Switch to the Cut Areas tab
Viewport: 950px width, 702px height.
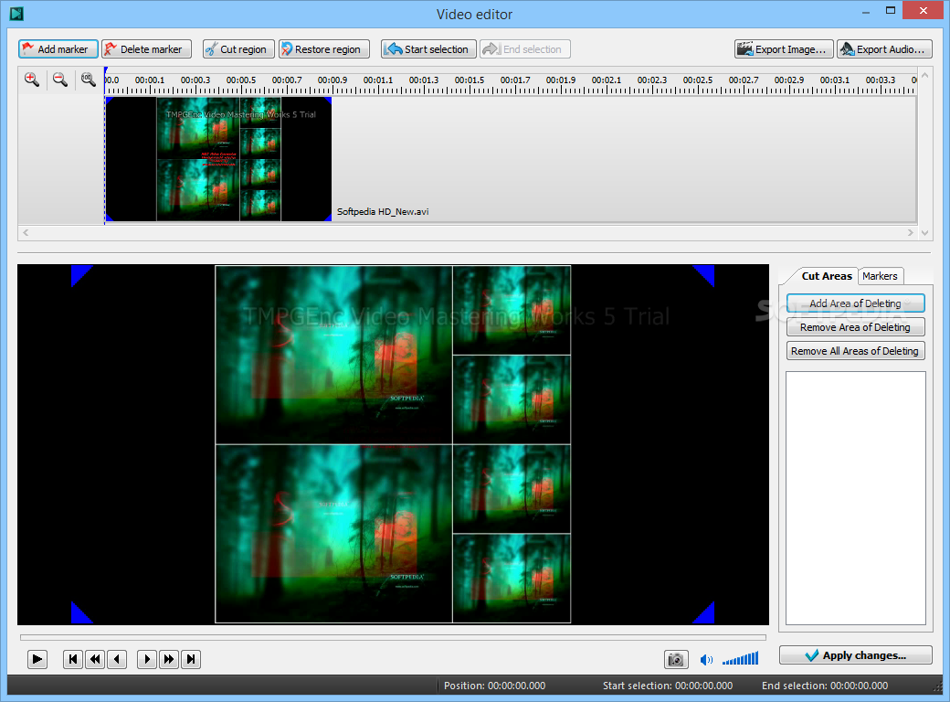coord(827,276)
